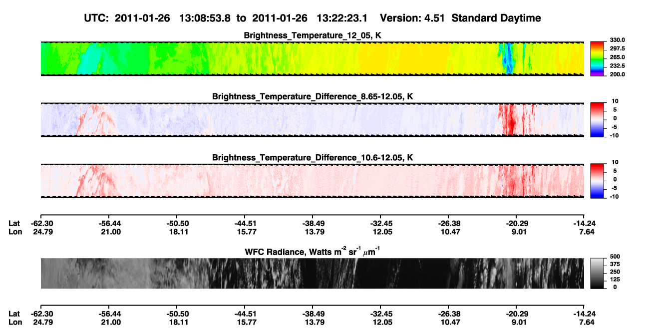Screen dimensions: 649x333
Task: Click the 10.6-12.05 panel red-blue color bar
Action: (597, 181)
